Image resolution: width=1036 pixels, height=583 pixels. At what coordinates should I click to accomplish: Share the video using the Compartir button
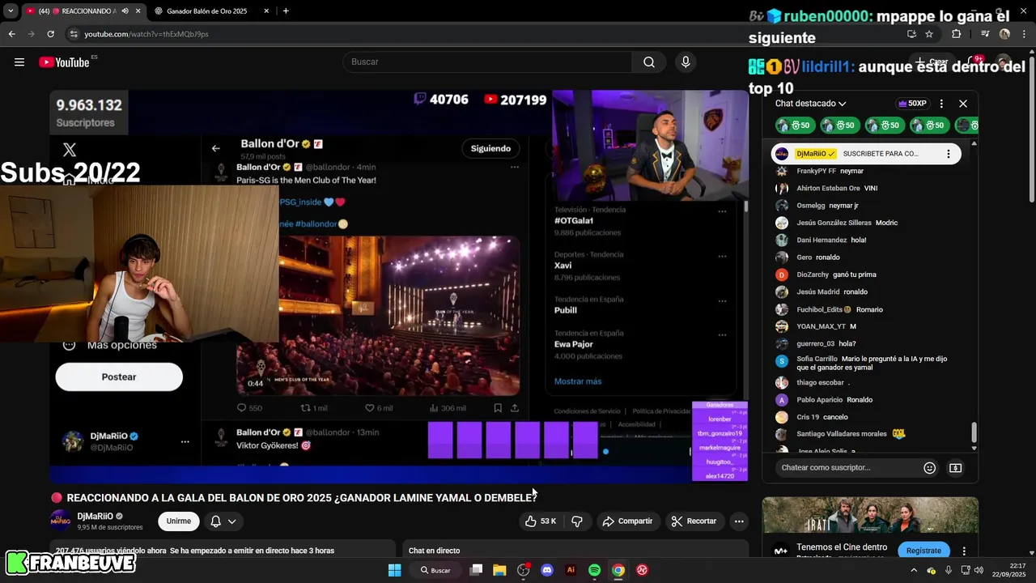pos(627,521)
